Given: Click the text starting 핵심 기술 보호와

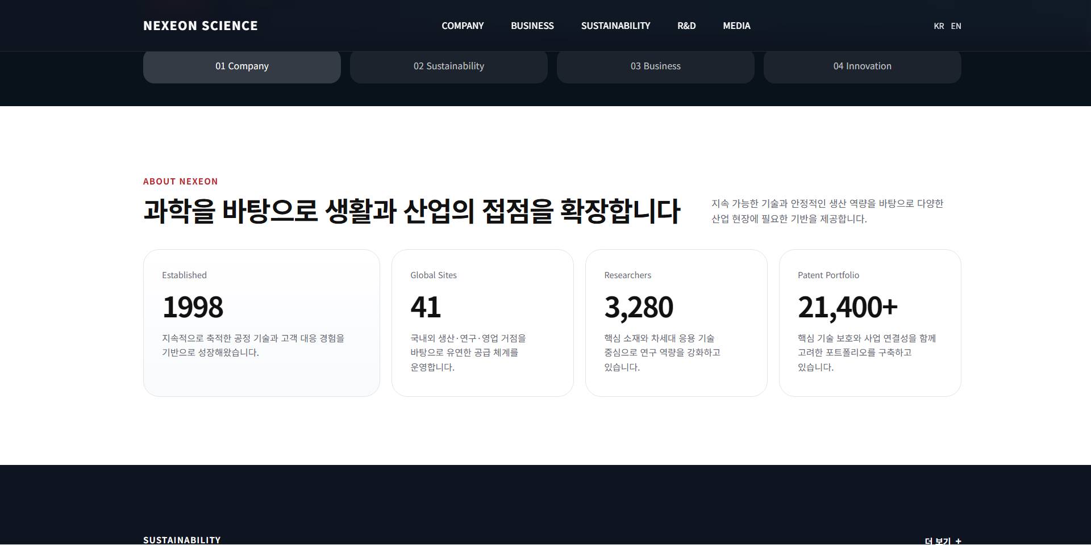Looking at the screenshot, I should click(867, 353).
